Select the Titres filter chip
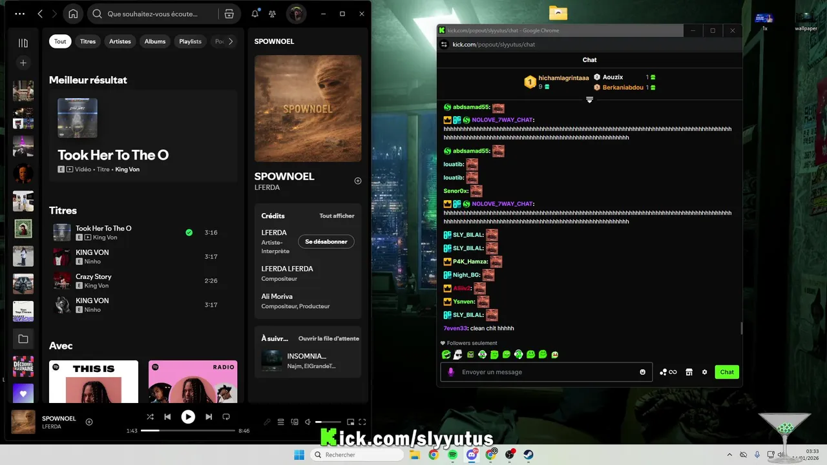827x465 pixels. [88, 41]
